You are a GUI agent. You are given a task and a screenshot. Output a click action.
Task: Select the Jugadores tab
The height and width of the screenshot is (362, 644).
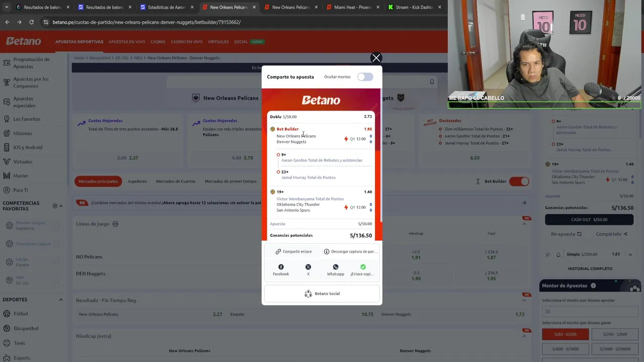[137, 181]
